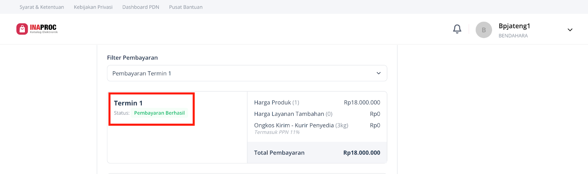Click the INAPROC Katalog Elektronik wordmark
This screenshot has height=174, width=588.
(x=44, y=29)
